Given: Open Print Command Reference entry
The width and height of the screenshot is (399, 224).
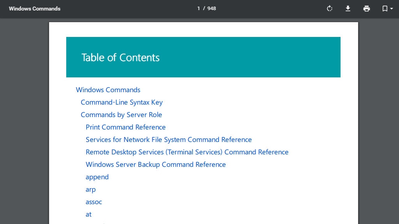Looking at the screenshot, I should coord(125,127).
